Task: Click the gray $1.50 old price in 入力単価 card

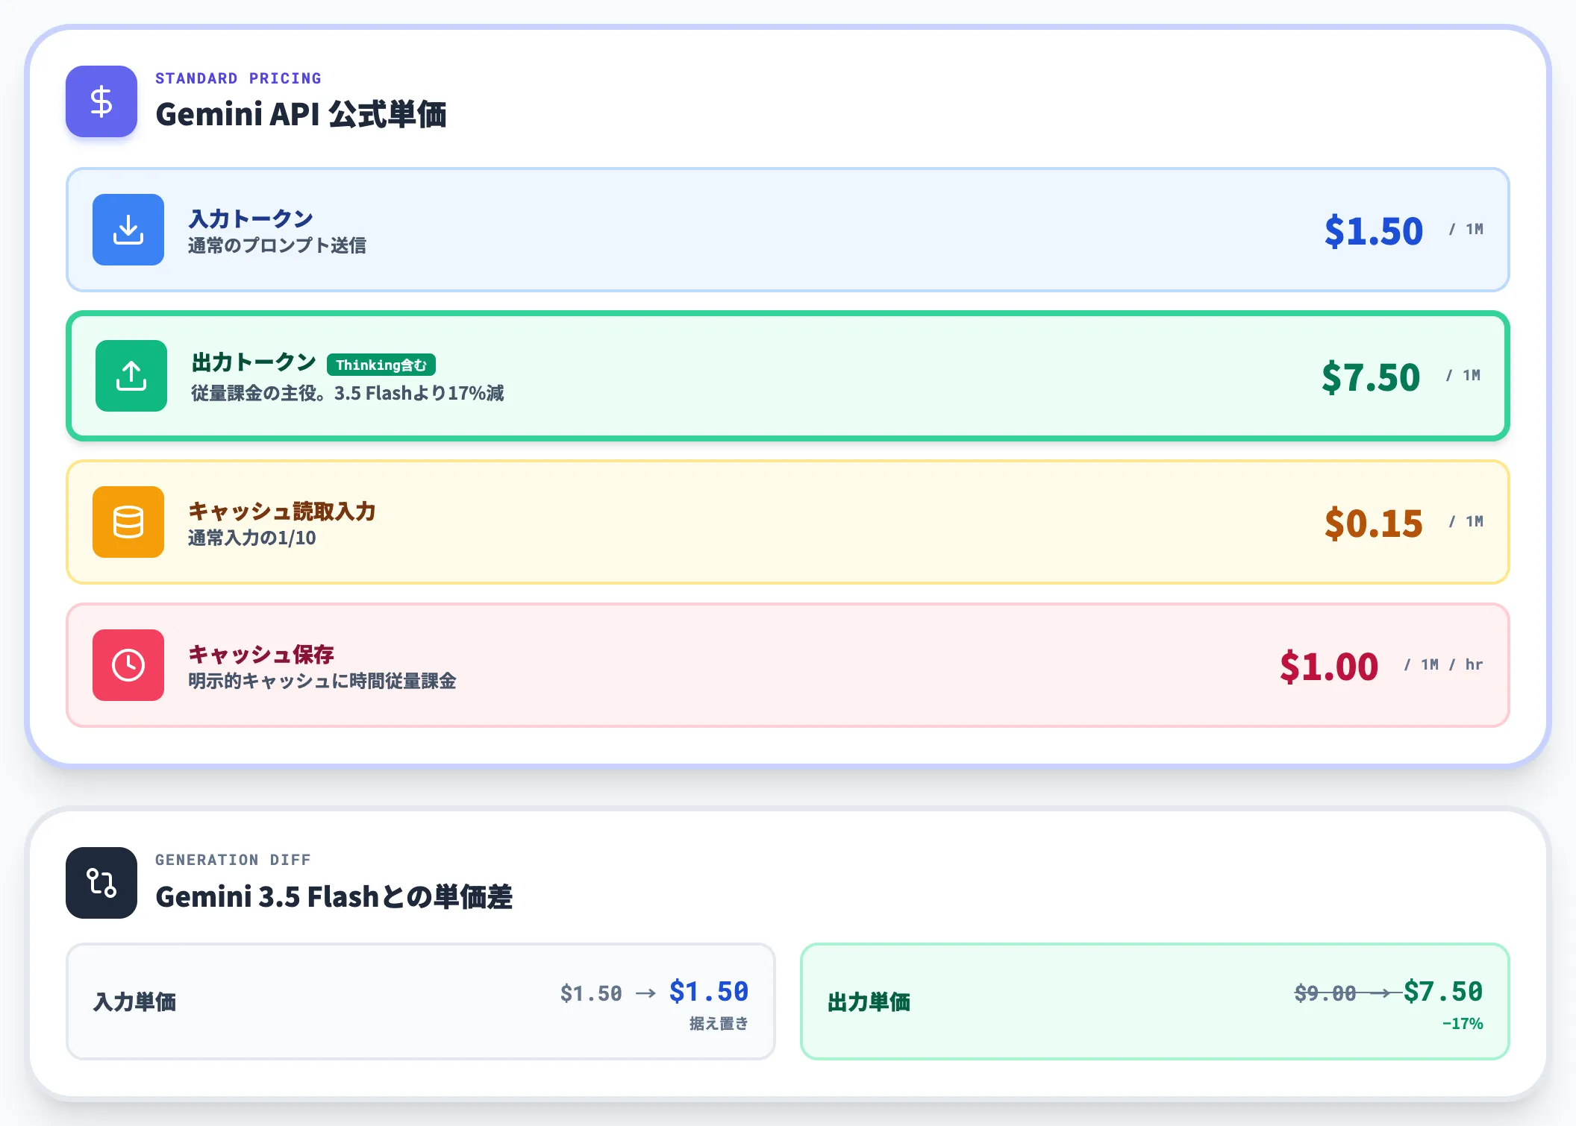Action: coord(591,993)
